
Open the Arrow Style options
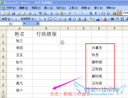[122, 19]
